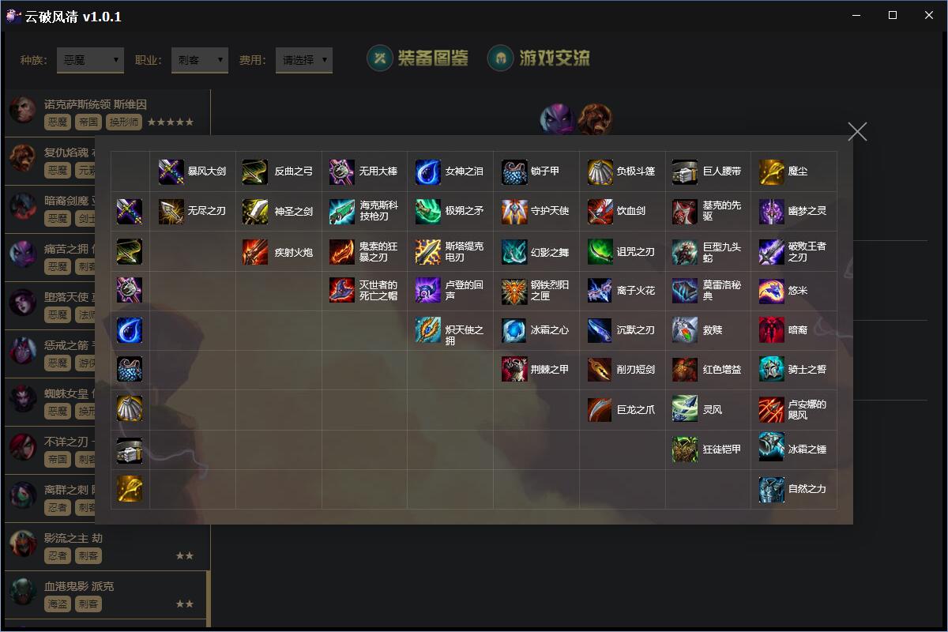Select the 饮血剑 item icon
Image resolution: width=948 pixels, height=632 pixels.
pos(600,211)
